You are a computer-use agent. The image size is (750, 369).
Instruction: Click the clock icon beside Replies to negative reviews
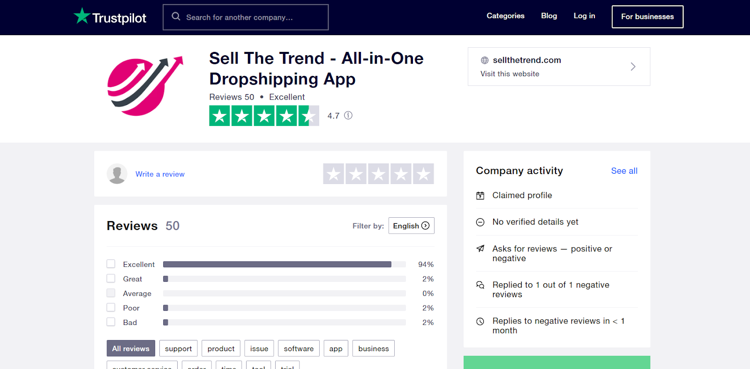click(x=480, y=321)
